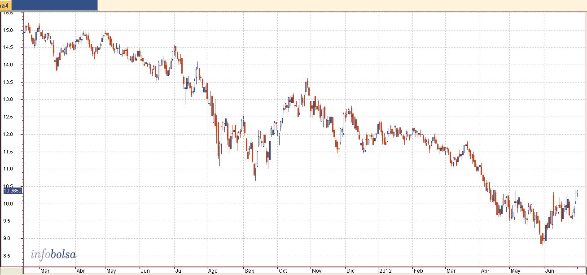Click the Feb month label on time axis
The width and height of the screenshot is (587, 275).
click(x=418, y=271)
